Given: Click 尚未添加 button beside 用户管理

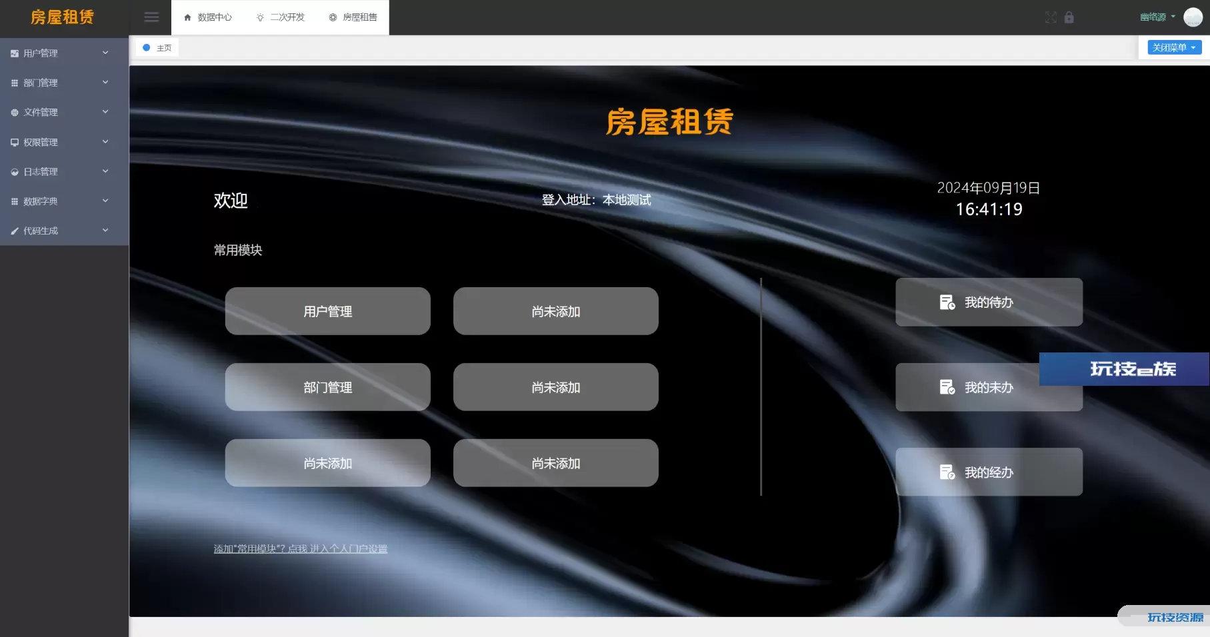Looking at the screenshot, I should [x=556, y=311].
